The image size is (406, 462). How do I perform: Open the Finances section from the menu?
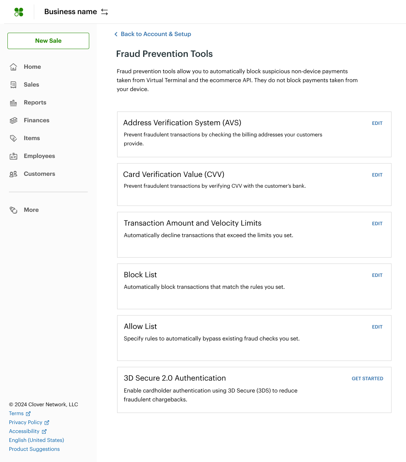click(36, 120)
